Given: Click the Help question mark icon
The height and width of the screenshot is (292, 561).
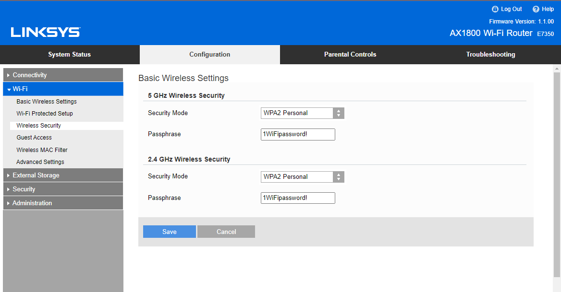Looking at the screenshot, I should pos(536,9).
